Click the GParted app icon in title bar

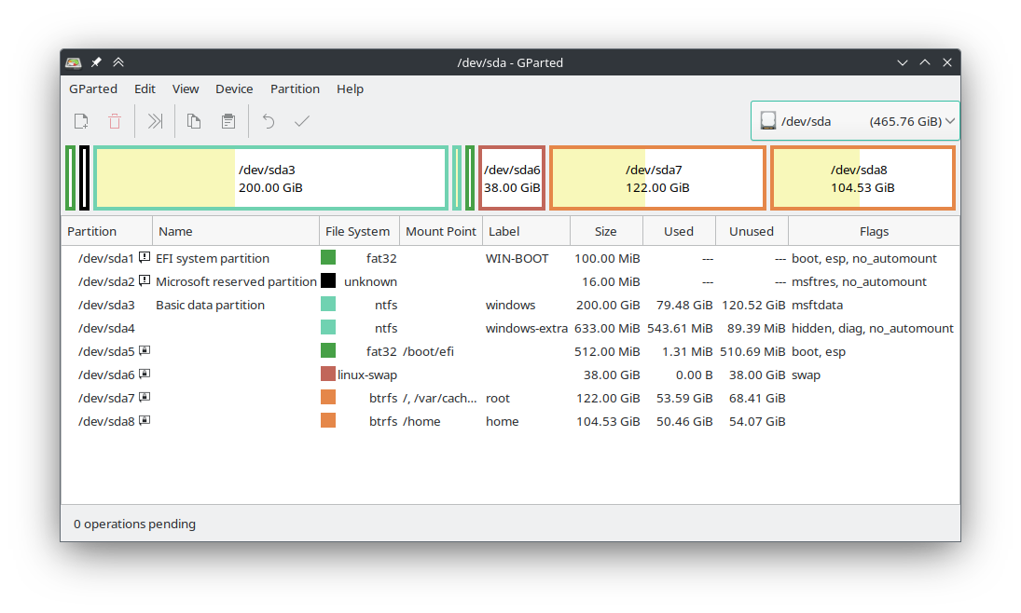[74, 62]
